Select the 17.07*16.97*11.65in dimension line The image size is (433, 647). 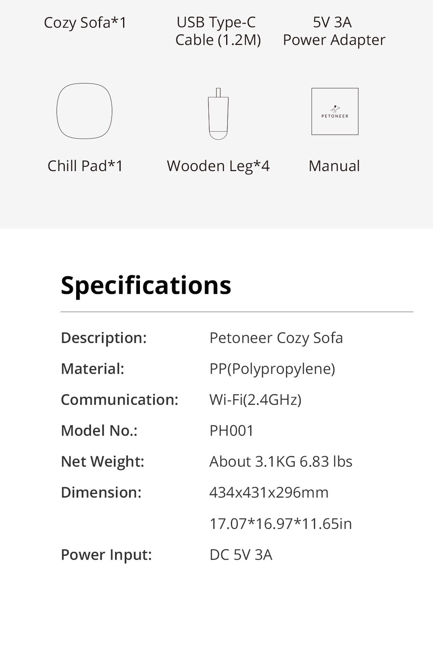coord(281,524)
